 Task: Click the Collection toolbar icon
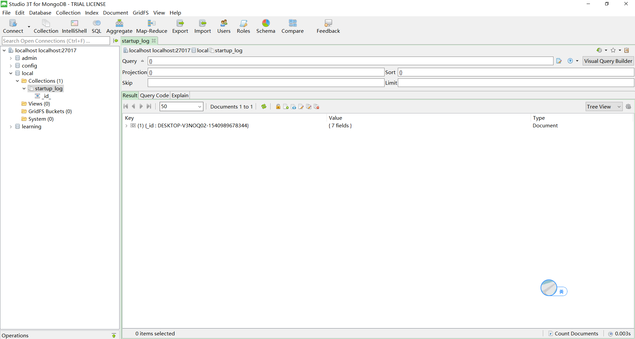[x=46, y=26]
